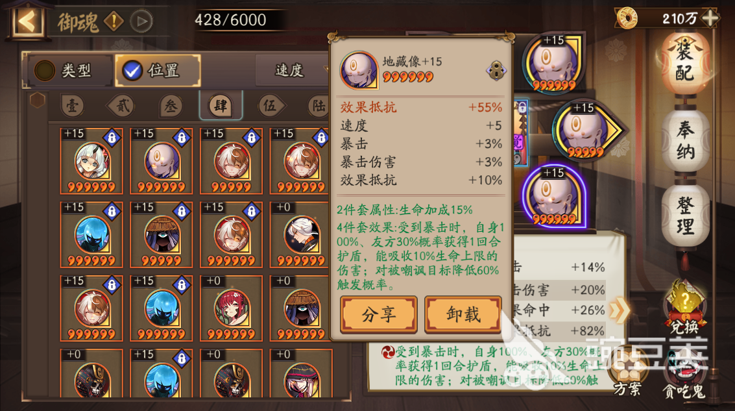Click the play arrow next to 御魂
The image size is (735, 411).
tap(141, 21)
